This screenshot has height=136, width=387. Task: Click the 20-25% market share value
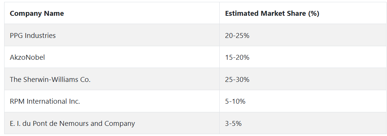tap(237, 35)
